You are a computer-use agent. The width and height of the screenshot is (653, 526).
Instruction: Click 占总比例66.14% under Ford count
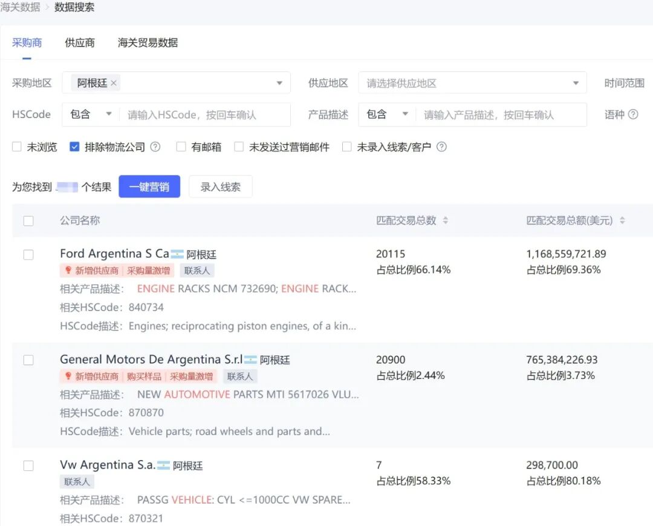tap(413, 270)
